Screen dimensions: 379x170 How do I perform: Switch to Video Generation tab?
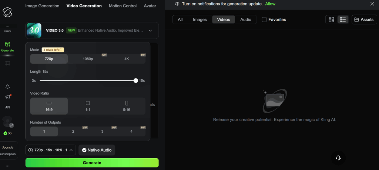click(84, 6)
